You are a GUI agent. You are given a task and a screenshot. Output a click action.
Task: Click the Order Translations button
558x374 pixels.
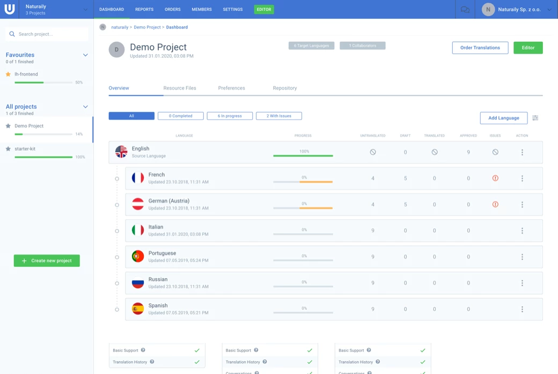click(x=480, y=48)
